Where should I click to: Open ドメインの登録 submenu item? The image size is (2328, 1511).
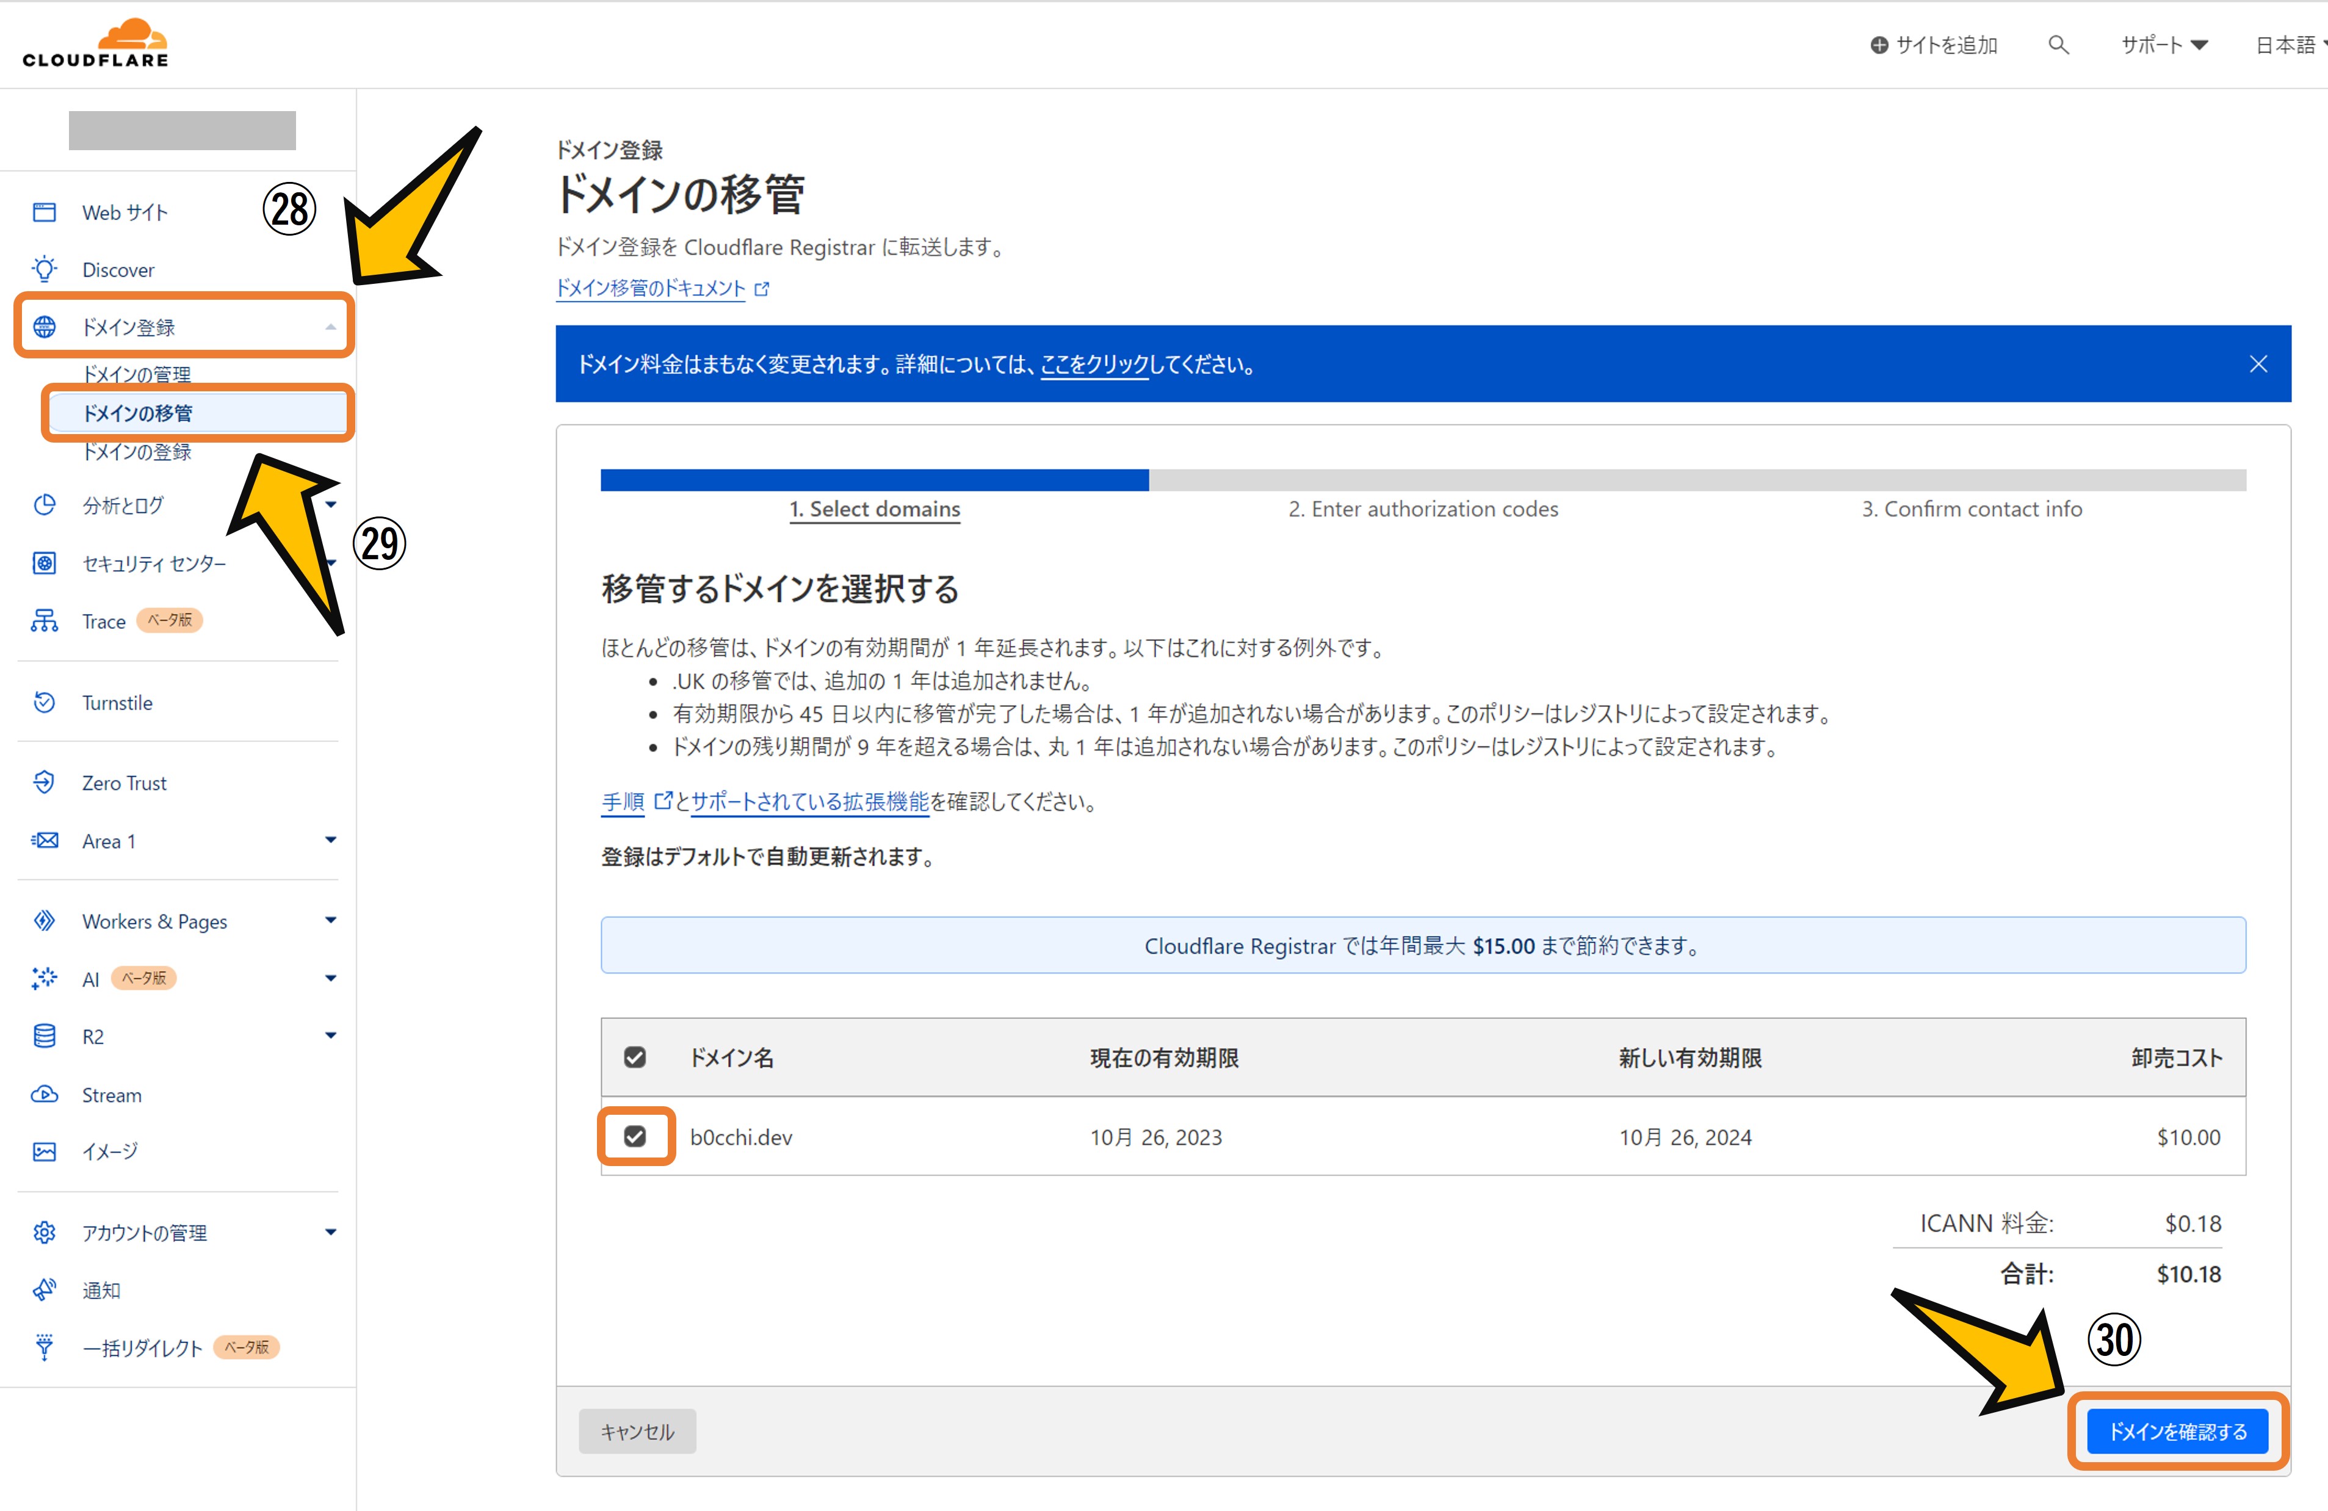(137, 452)
